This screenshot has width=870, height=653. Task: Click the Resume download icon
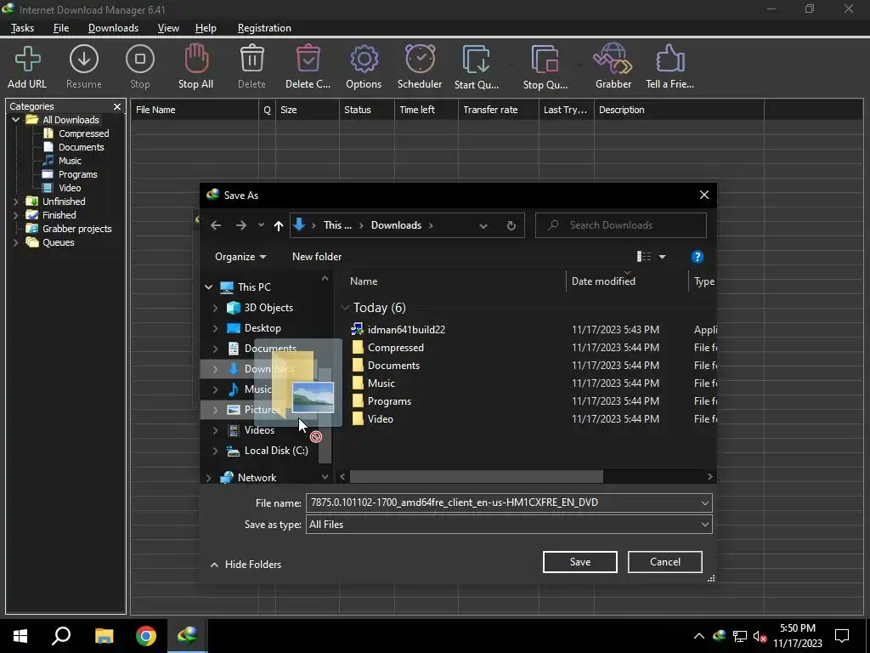[84, 60]
